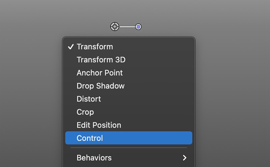Click the separator line below Control
The width and height of the screenshot is (270, 167).
coord(129,148)
